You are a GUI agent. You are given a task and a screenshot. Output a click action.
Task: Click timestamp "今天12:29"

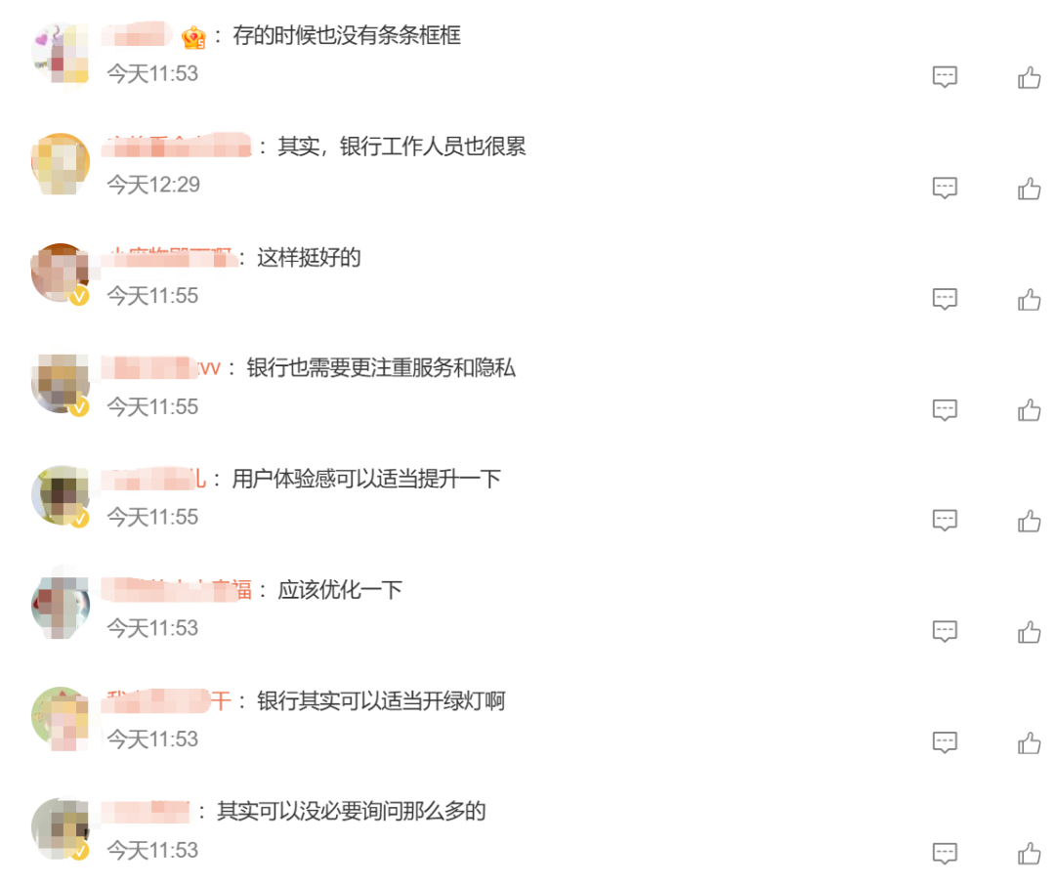153,184
